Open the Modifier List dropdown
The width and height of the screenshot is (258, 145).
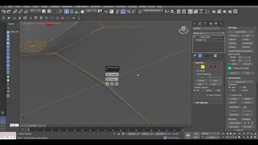point(208,33)
